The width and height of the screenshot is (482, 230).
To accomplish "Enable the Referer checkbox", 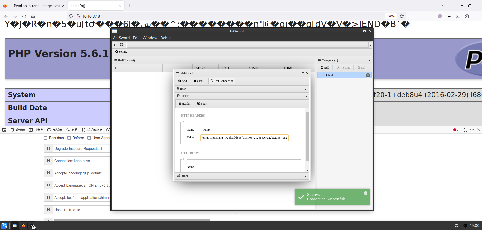I will [69, 138].
